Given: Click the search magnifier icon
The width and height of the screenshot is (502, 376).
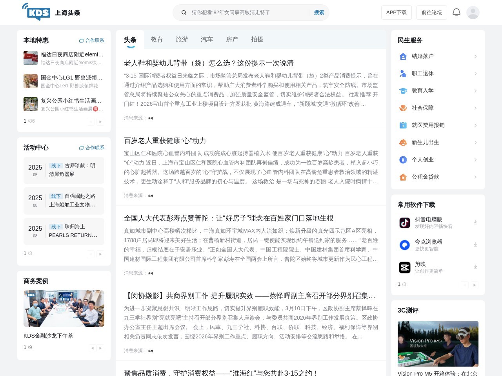Looking at the screenshot, I should (x=184, y=13).
